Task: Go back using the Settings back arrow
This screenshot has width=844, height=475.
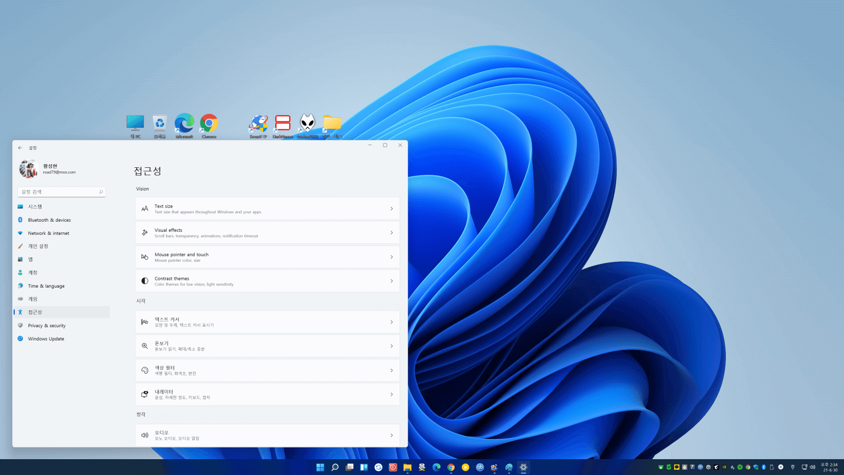Action: click(x=20, y=148)
